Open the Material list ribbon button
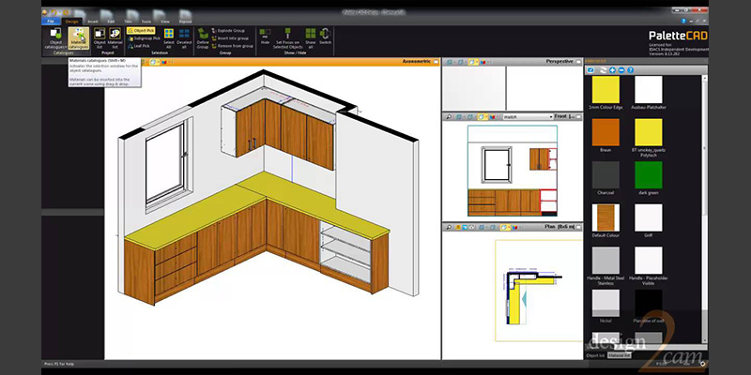751x375 pixels. click(x=115, y=37)
